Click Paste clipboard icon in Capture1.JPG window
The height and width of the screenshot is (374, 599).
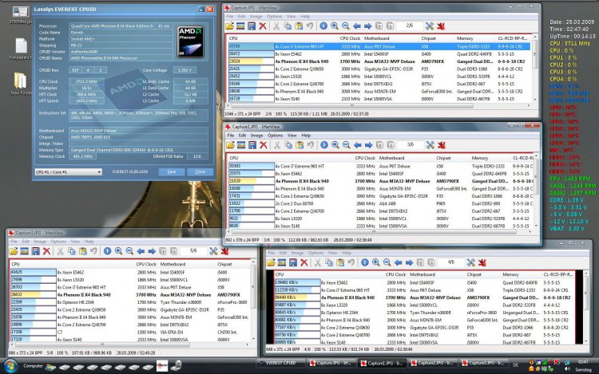(x=299, y=145)
